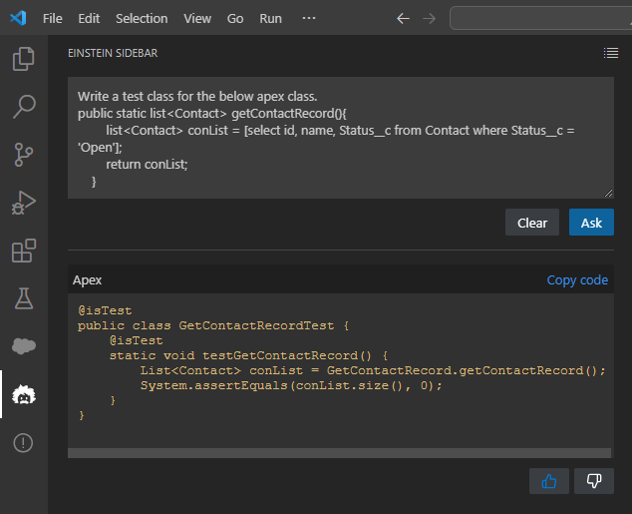Open the Extensions view
Screen dimensions: 632x514
[x=23, y=251]
